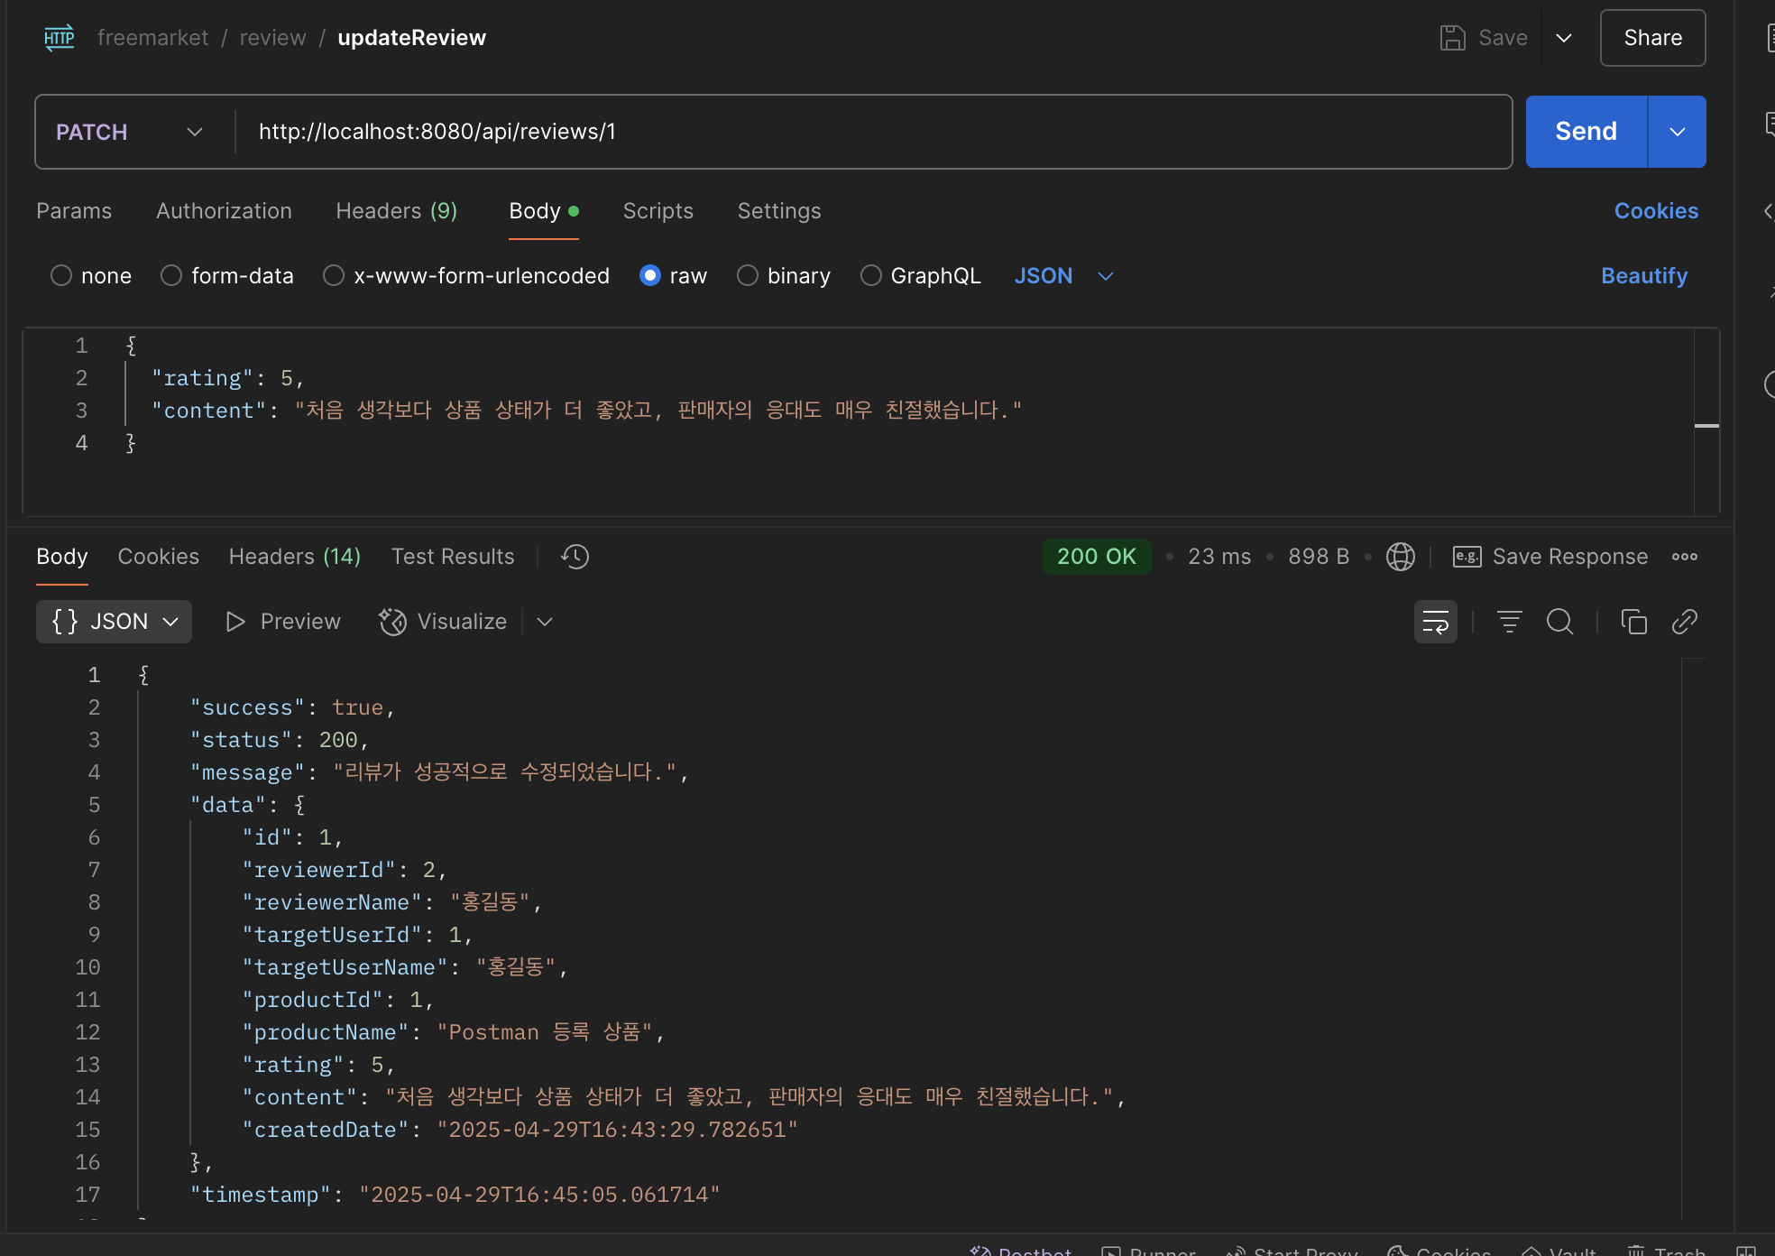The width and height of the screenshot is (1775, 1256).
Task: Copy response body to clipboard
Action: 1633,622
